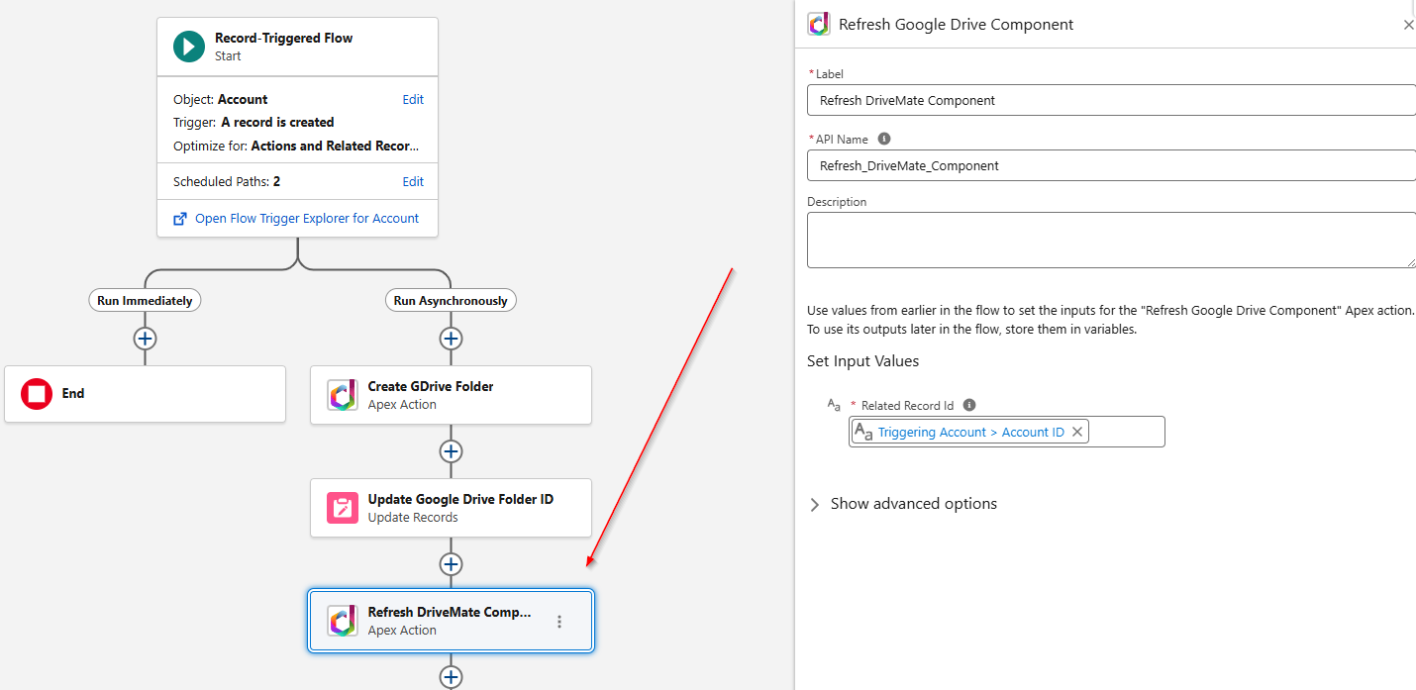
Task: Click the info icon beside API Name
Action: tap(882, 138)
